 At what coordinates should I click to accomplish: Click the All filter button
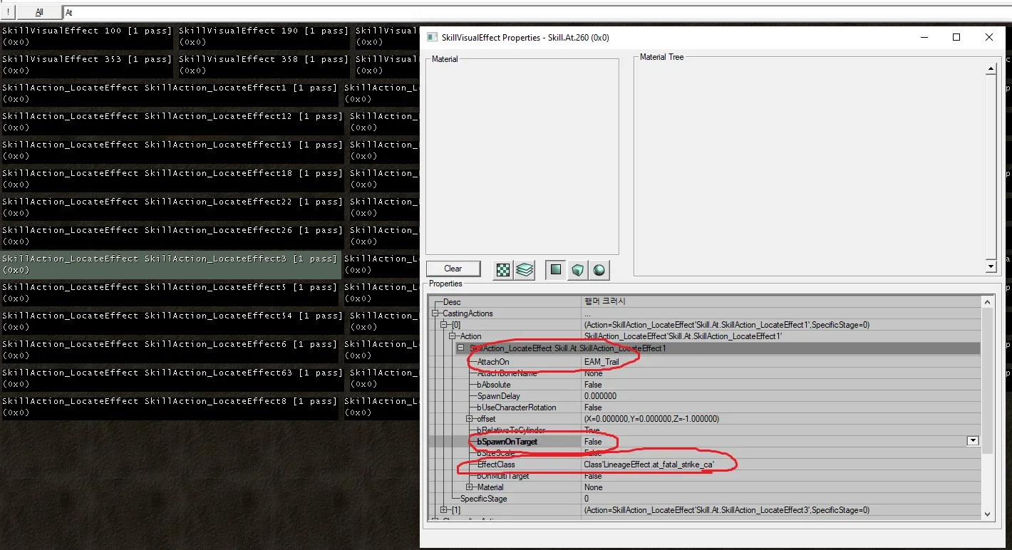point(38,12)
